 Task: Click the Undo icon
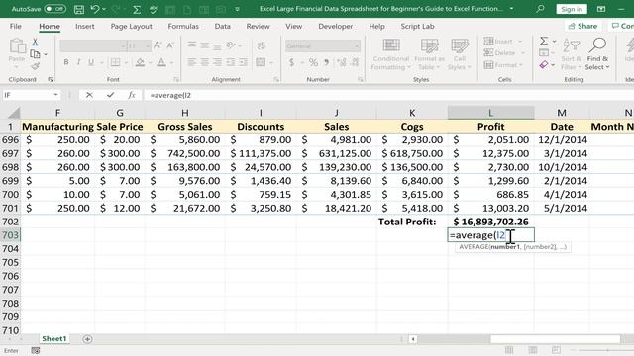coord(95,9)
